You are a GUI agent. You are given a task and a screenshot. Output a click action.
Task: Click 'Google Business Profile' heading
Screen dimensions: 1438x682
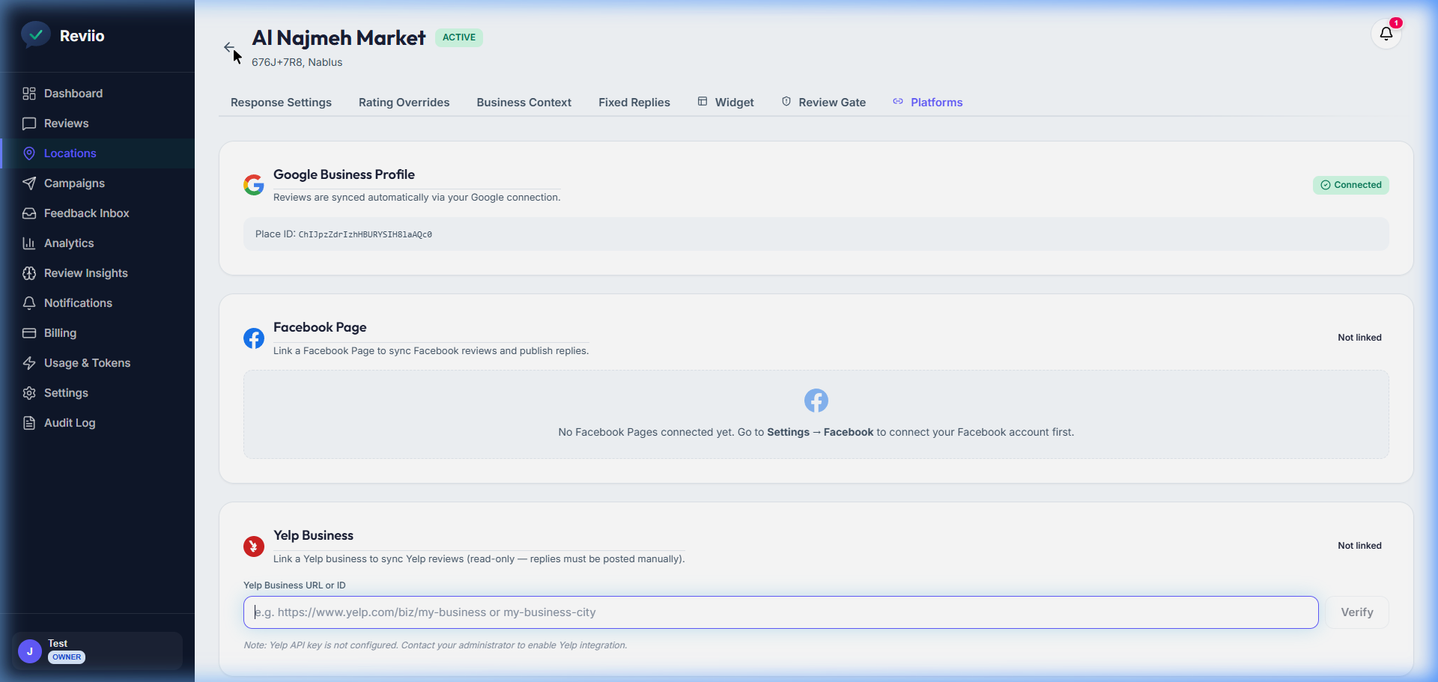[x=344, y=174]
